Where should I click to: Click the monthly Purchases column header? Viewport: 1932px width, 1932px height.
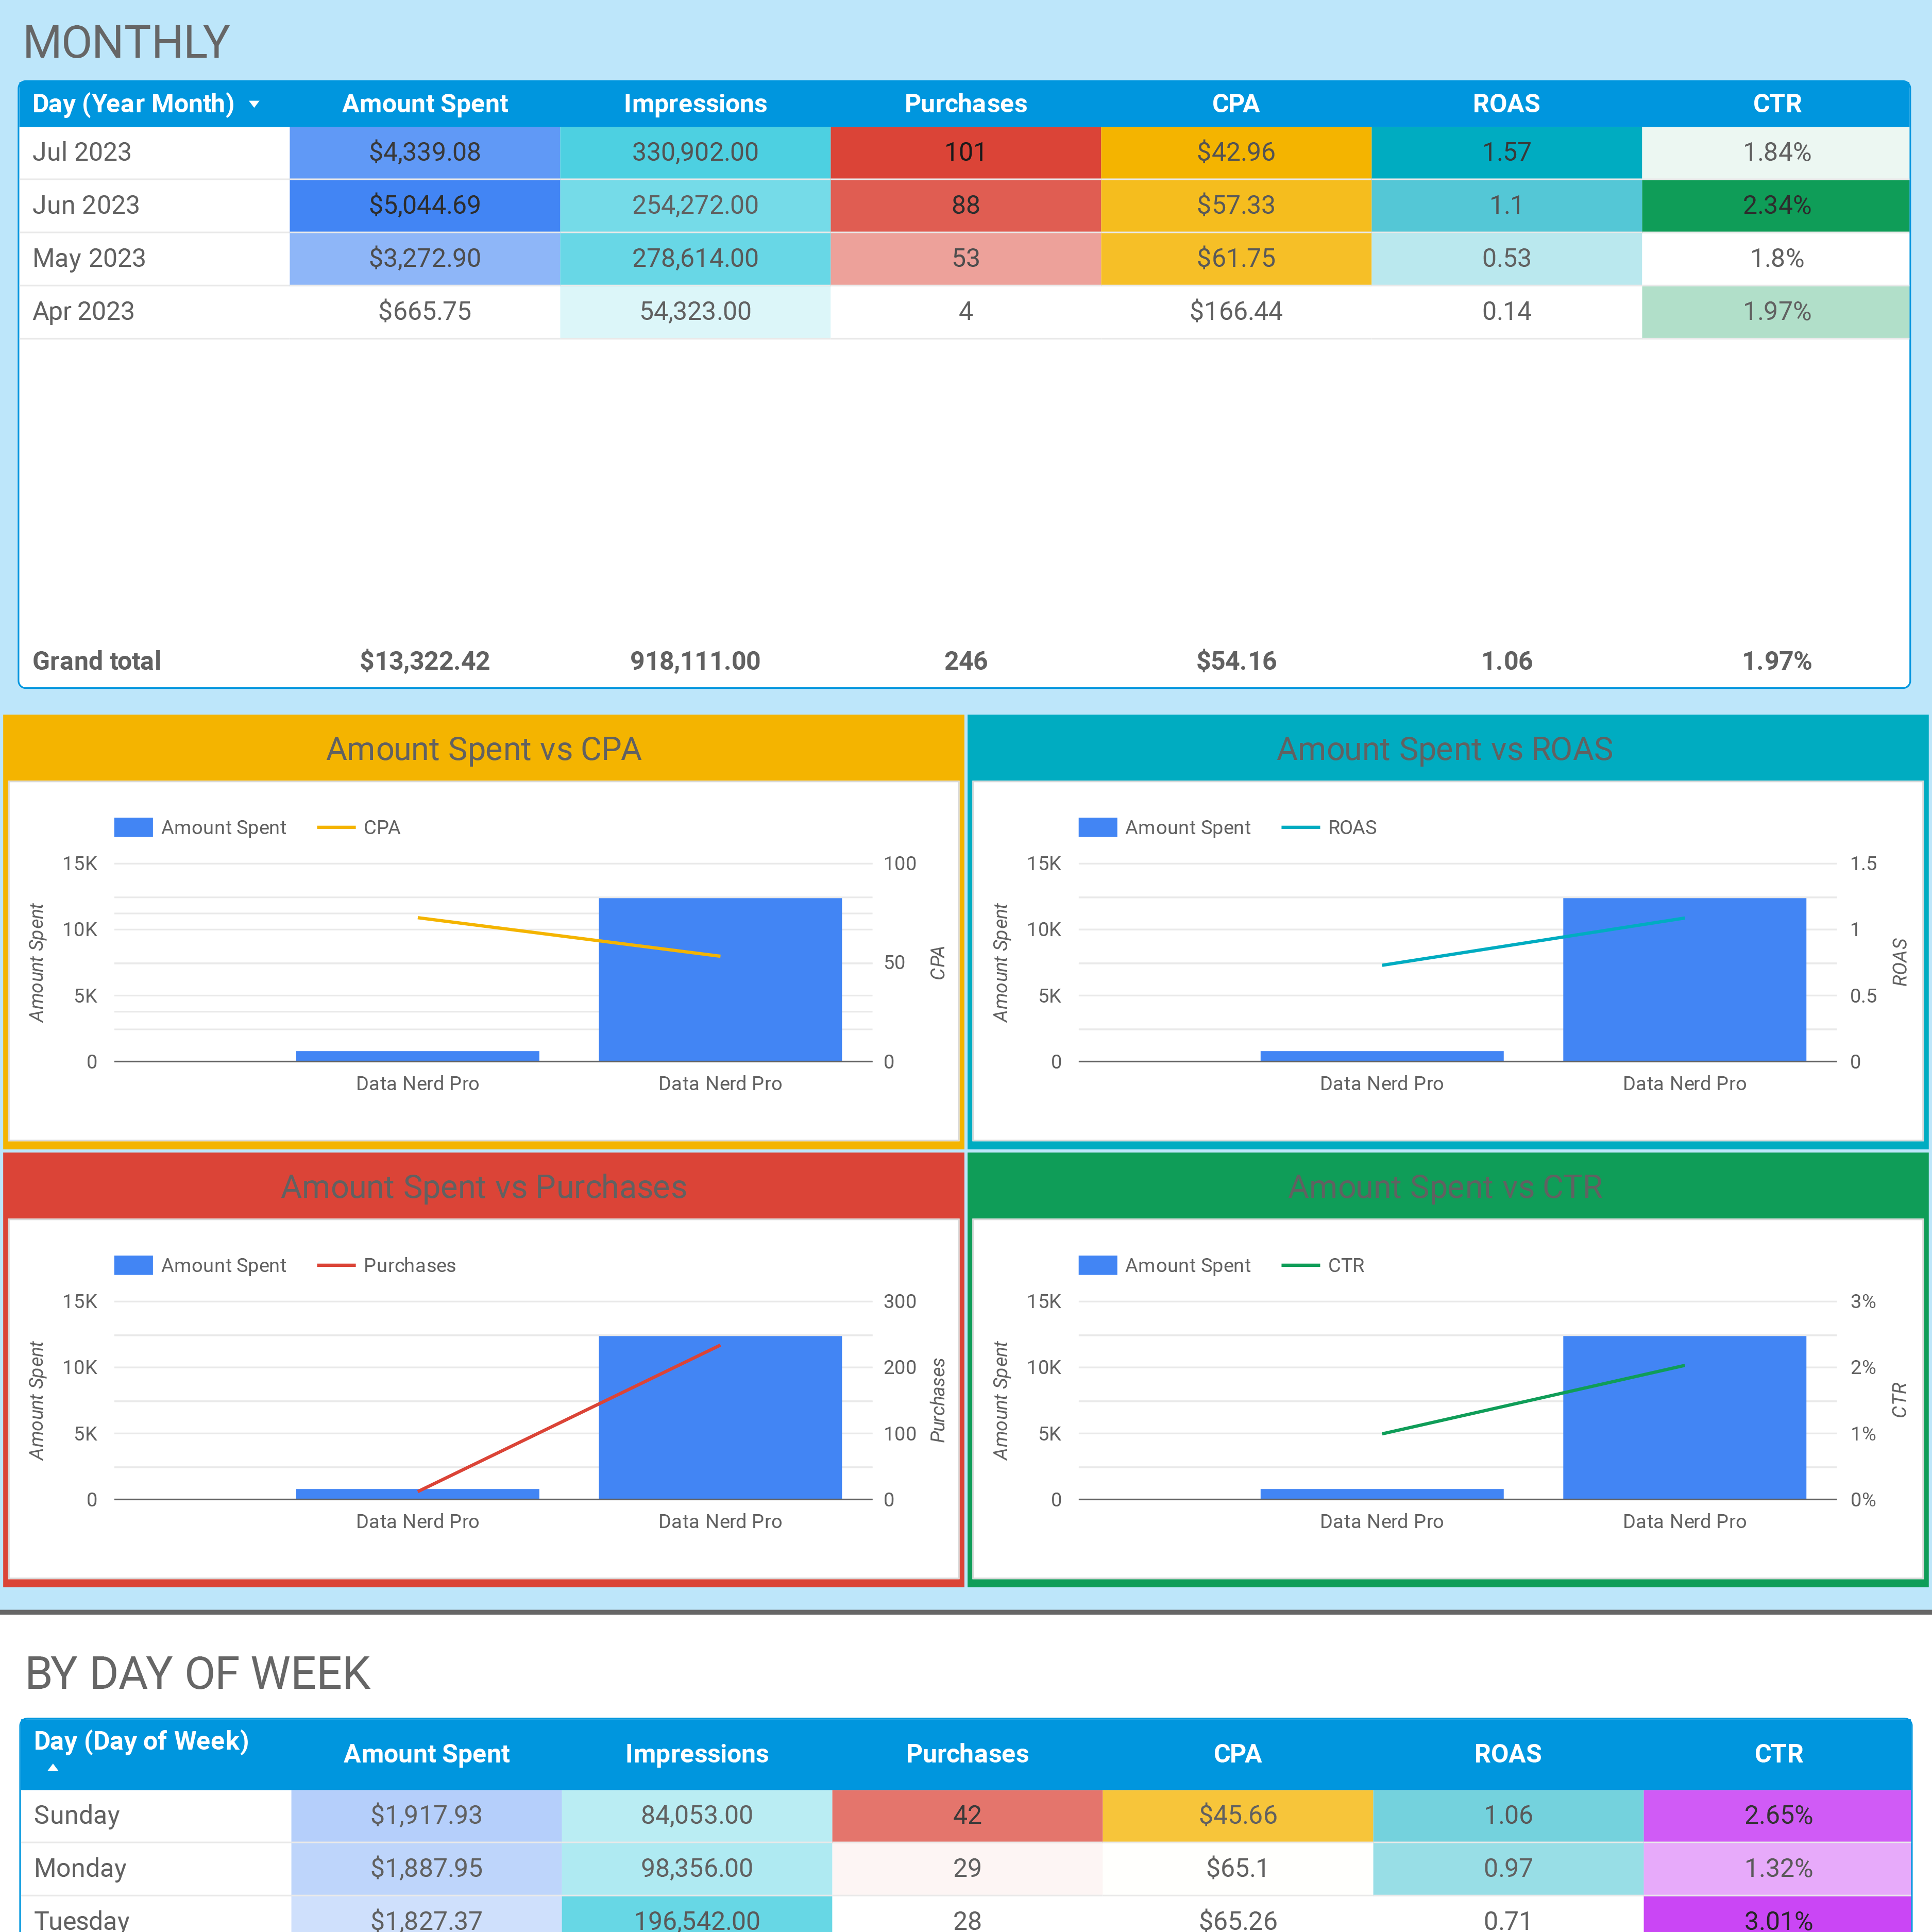click(965, 104)
